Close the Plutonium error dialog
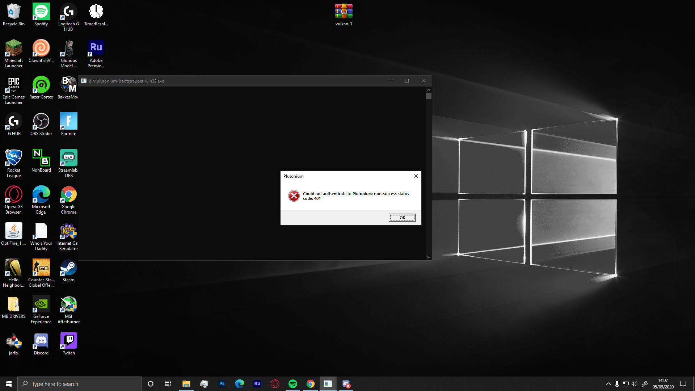 click(x=416, y=176)
